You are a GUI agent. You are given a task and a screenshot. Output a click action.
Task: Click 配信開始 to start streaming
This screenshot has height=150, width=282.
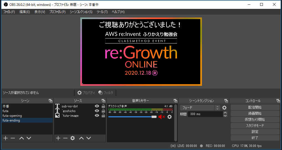pyautogui.click(x=255, y=107)
